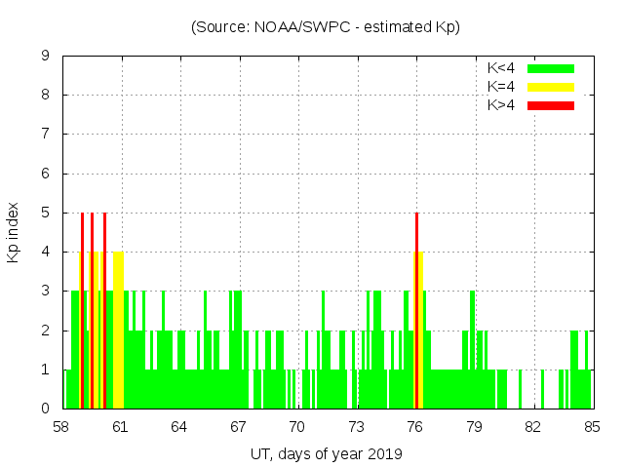Click the yellow K=4 legend swatch

[x=551, y=87]
